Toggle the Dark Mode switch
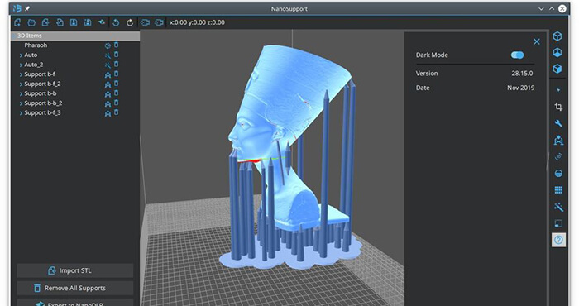 517,55
